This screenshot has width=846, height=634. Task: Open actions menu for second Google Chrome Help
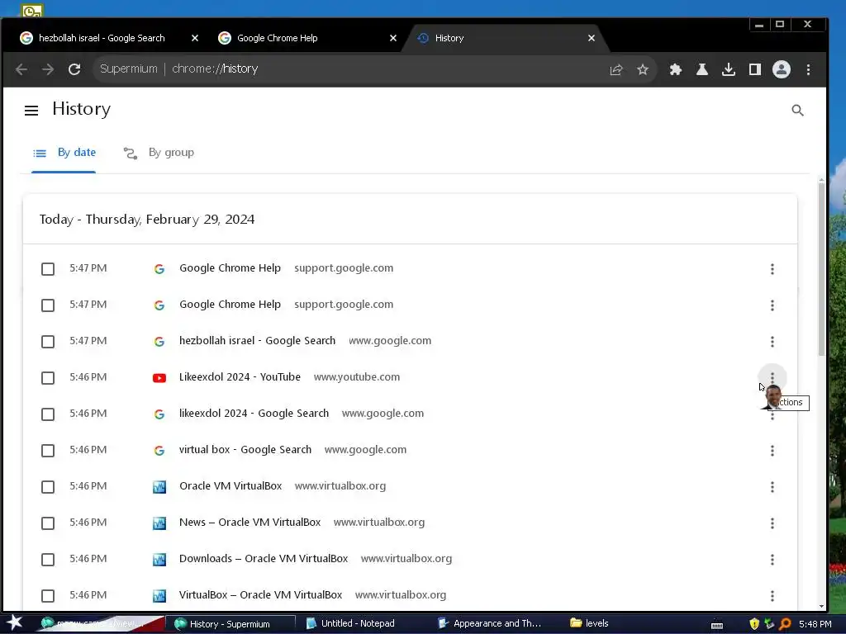(772, 305)
